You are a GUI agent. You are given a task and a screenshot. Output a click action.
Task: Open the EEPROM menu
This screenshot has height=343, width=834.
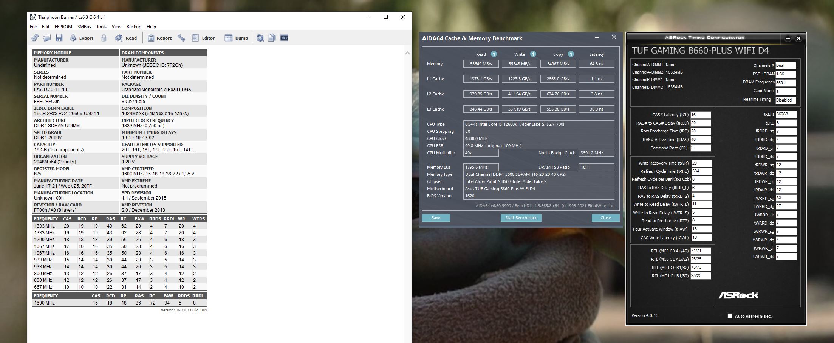pyautogui.click(x=63, y=27)
